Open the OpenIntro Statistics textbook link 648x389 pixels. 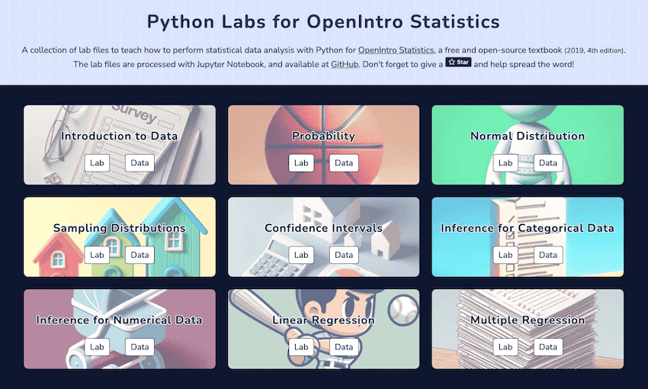pyautogui.click(x=396, y=50)
